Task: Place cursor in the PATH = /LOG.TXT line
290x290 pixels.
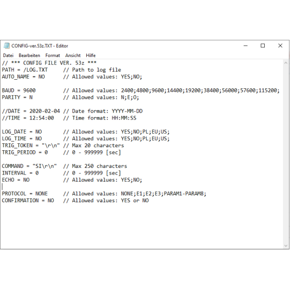Action: tap(62, 70)
